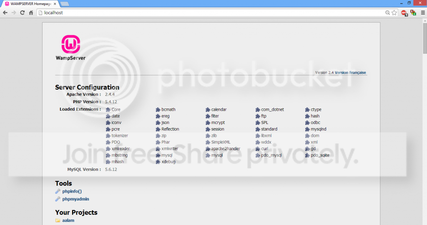Open a new browser tab
427x225 pixels.
(x=65, y=4)
